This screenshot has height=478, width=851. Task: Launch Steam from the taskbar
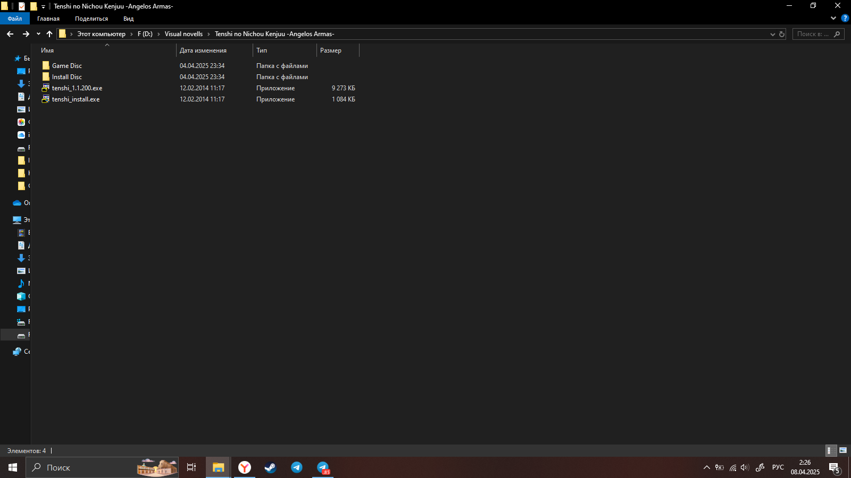tap(270, 467)
